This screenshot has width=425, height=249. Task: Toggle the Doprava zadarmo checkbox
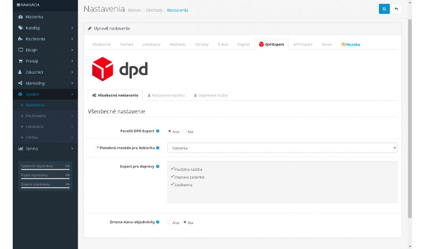click(172, 176)
